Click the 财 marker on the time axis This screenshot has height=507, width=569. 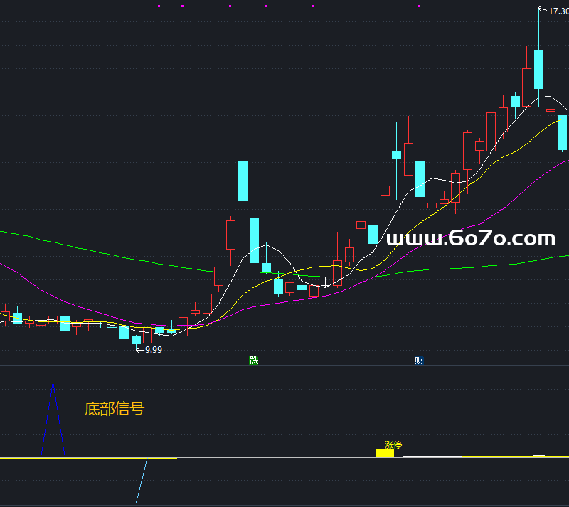click(419, 360)
